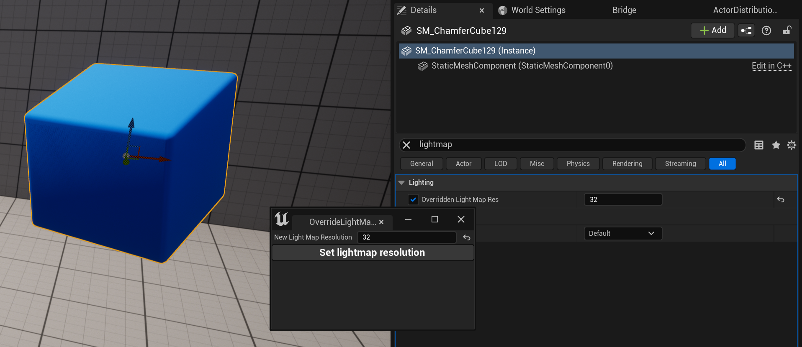Toggle favorites star filter icon
The width and height of the screenshot is (802, 347).
(776, 145)
